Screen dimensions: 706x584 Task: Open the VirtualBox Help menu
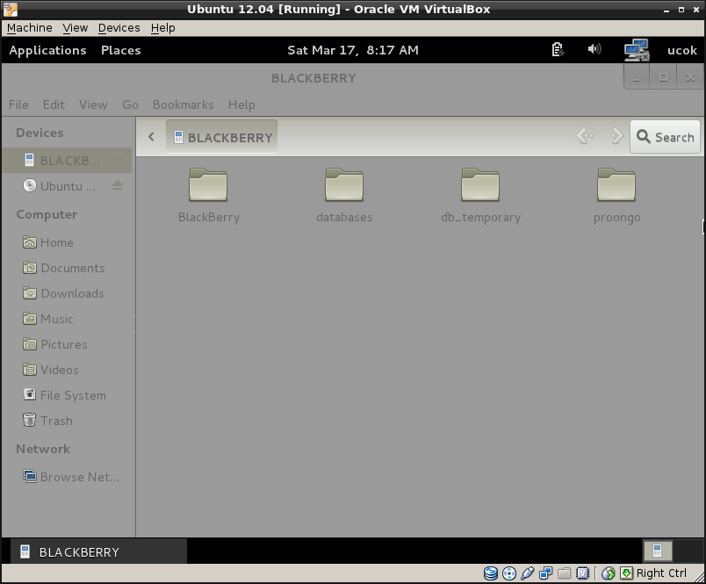click(x=162, y=28)
